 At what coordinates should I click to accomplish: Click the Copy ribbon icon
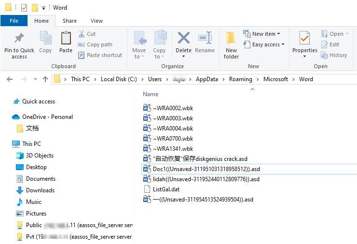[x=45, y=38]
